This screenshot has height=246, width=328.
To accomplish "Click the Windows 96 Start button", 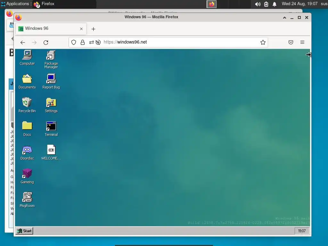I will tap(24, 231).
